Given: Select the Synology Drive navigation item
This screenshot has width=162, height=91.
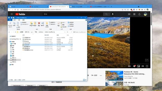Looking at the screenshot, I should pyautogui.click(x=15, y=39).
